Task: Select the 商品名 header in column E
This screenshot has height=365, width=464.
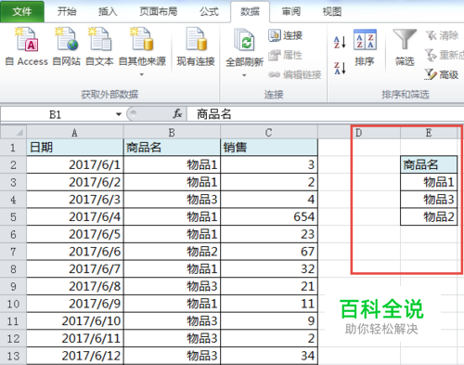Action: pyautogui.click(x=429, y=164)
